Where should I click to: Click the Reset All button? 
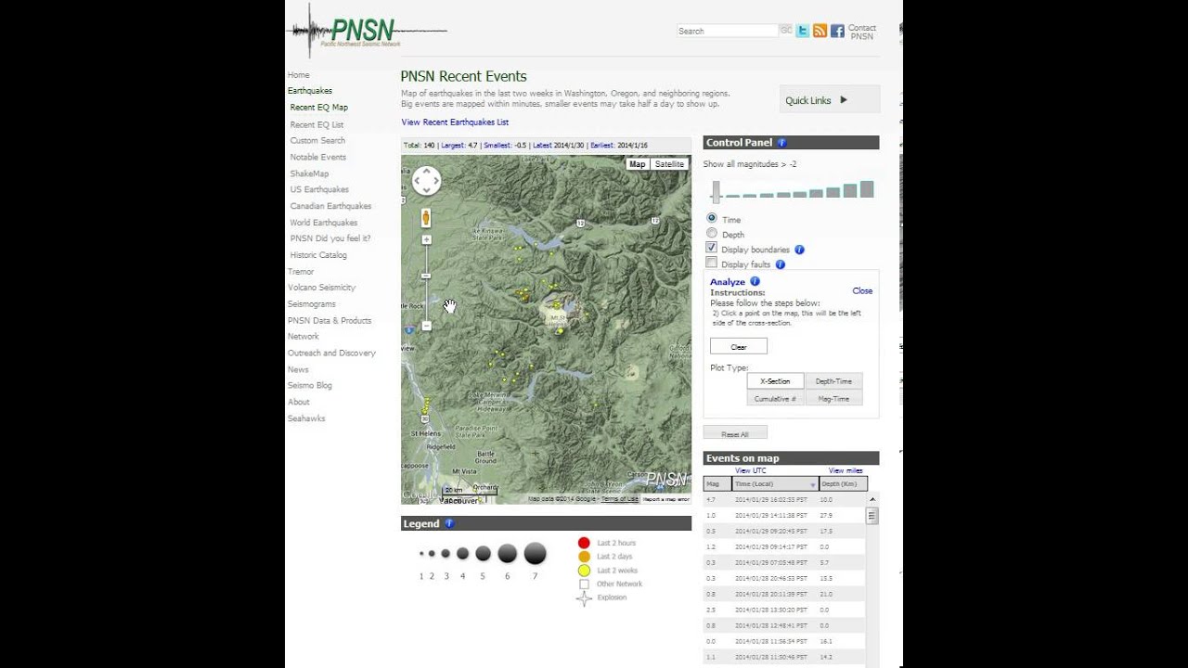tap(735, 433)
